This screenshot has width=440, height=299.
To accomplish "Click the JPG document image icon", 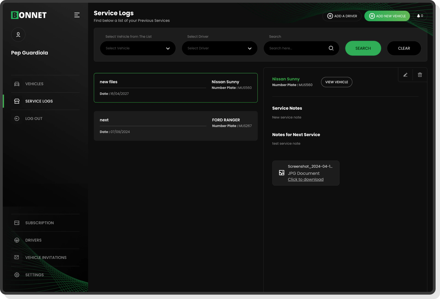I will 281,172.
